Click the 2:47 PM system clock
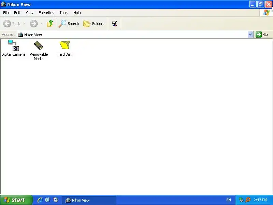The width and height of the screenshot is (273, 205). (x=260, y=200)
